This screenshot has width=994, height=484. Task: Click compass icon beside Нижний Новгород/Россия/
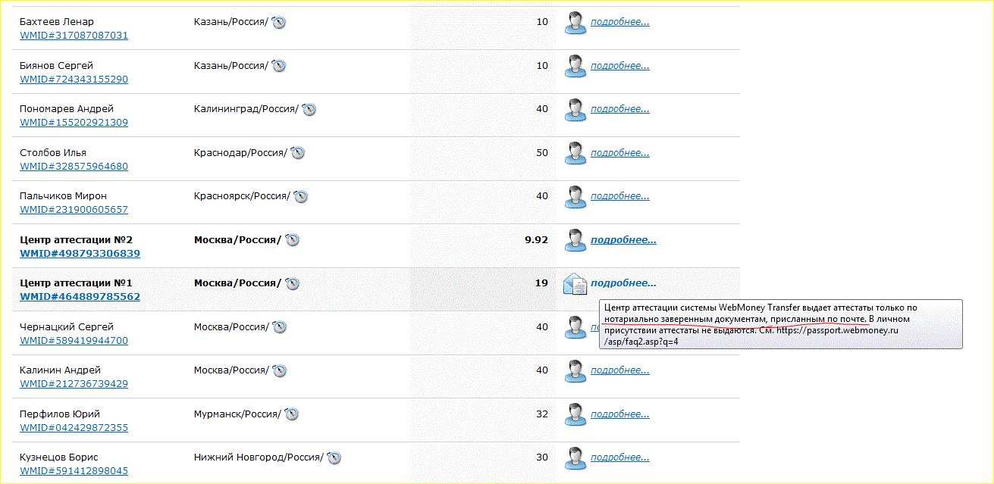pyautogui.click(x=334, y=458)
